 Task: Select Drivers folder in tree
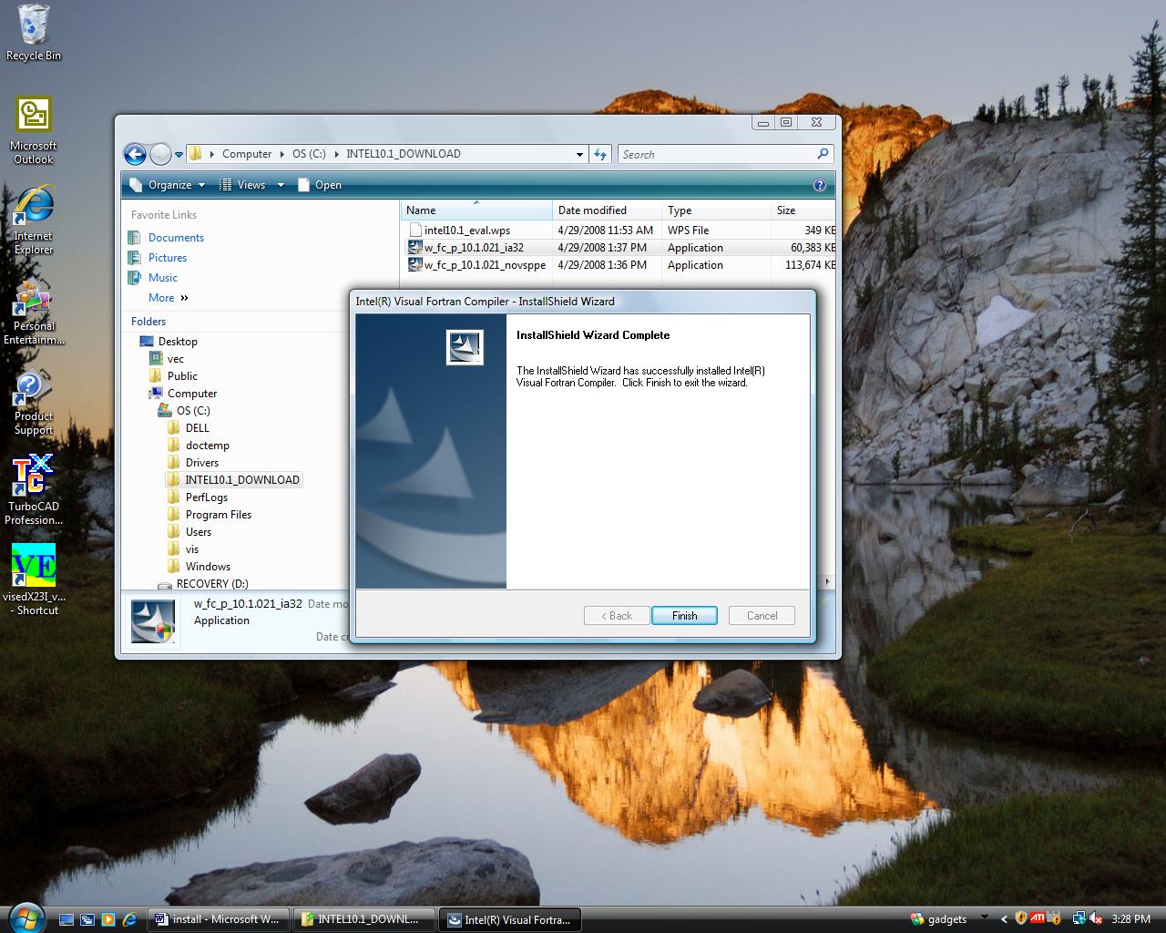click(201, 463)
